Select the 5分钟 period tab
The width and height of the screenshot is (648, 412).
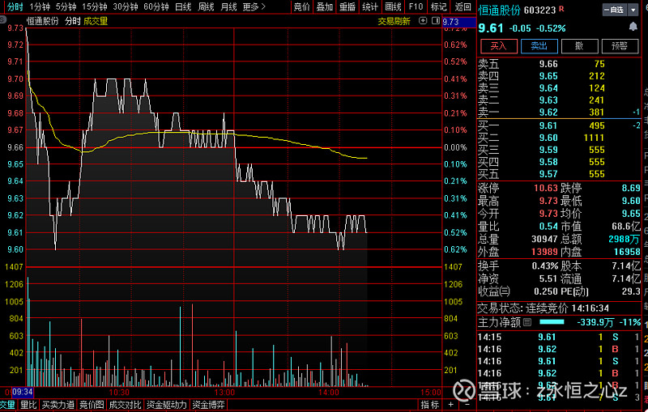pyautogui.click(x=66, y=7)
